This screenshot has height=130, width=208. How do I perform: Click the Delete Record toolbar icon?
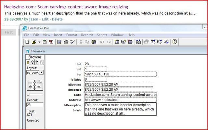130,42
